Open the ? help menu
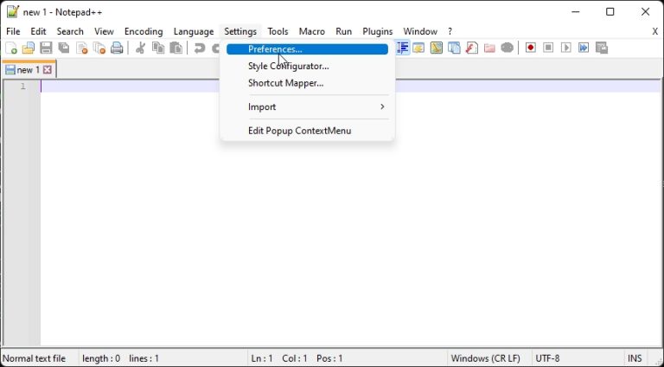The image size is (664, 367). 450,31
